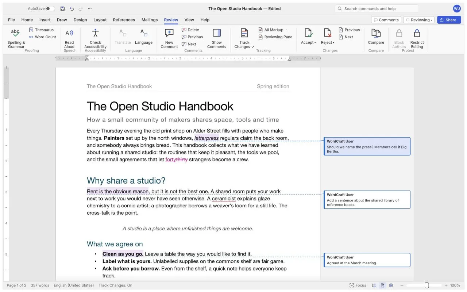Screen dimensions: 467x292
Task: Toggle Track Changes on or off
Action: tap(244, 38)
